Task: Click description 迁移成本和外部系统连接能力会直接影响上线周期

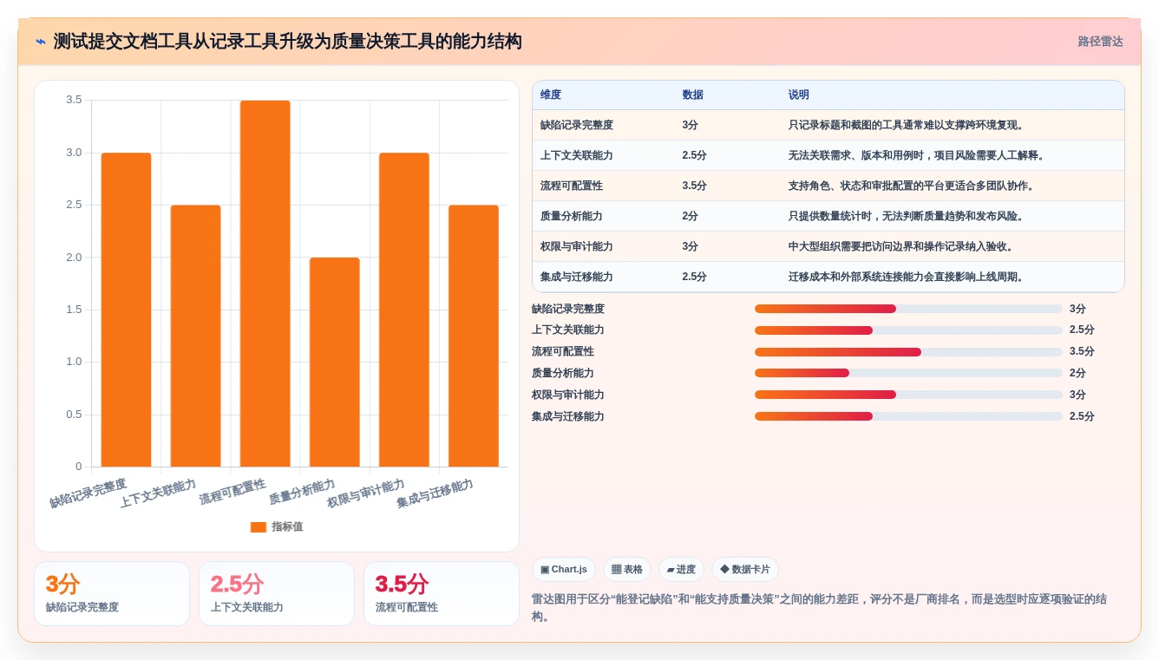Action: (907, 277)
